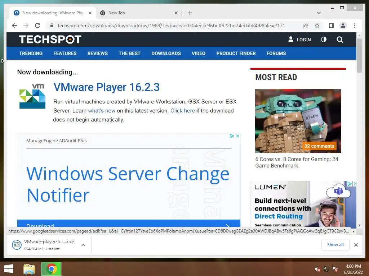Open a new browser tab
Image resolution: width=369 pixels, height=276 pixels.
point(190,13)
